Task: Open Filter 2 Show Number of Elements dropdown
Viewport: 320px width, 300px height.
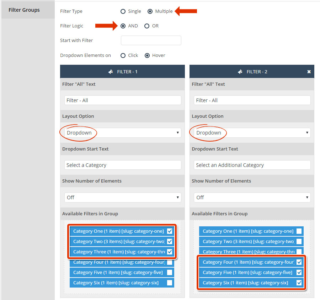Action: tap(252, 198)
